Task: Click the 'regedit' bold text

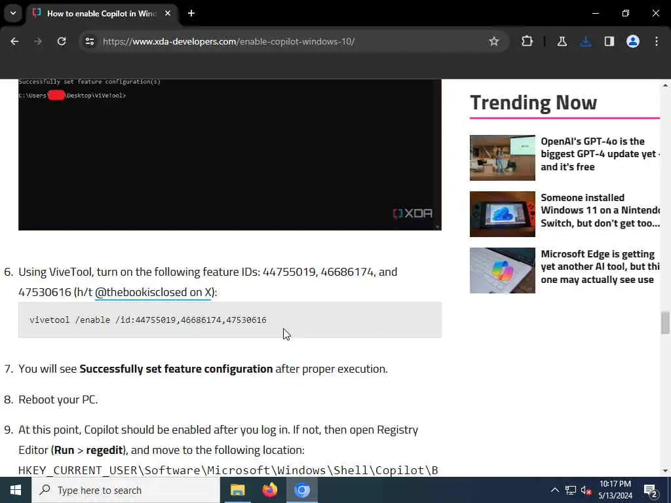Action: coord(105,450)
